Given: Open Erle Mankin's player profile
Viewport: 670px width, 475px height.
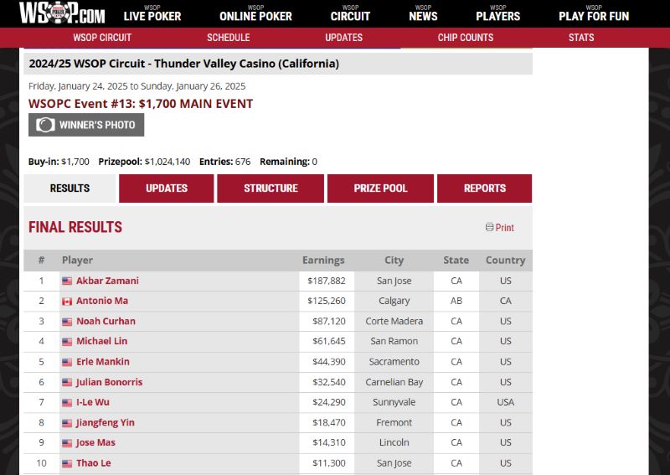Looking at the screenshot, I should coord(102,362).
